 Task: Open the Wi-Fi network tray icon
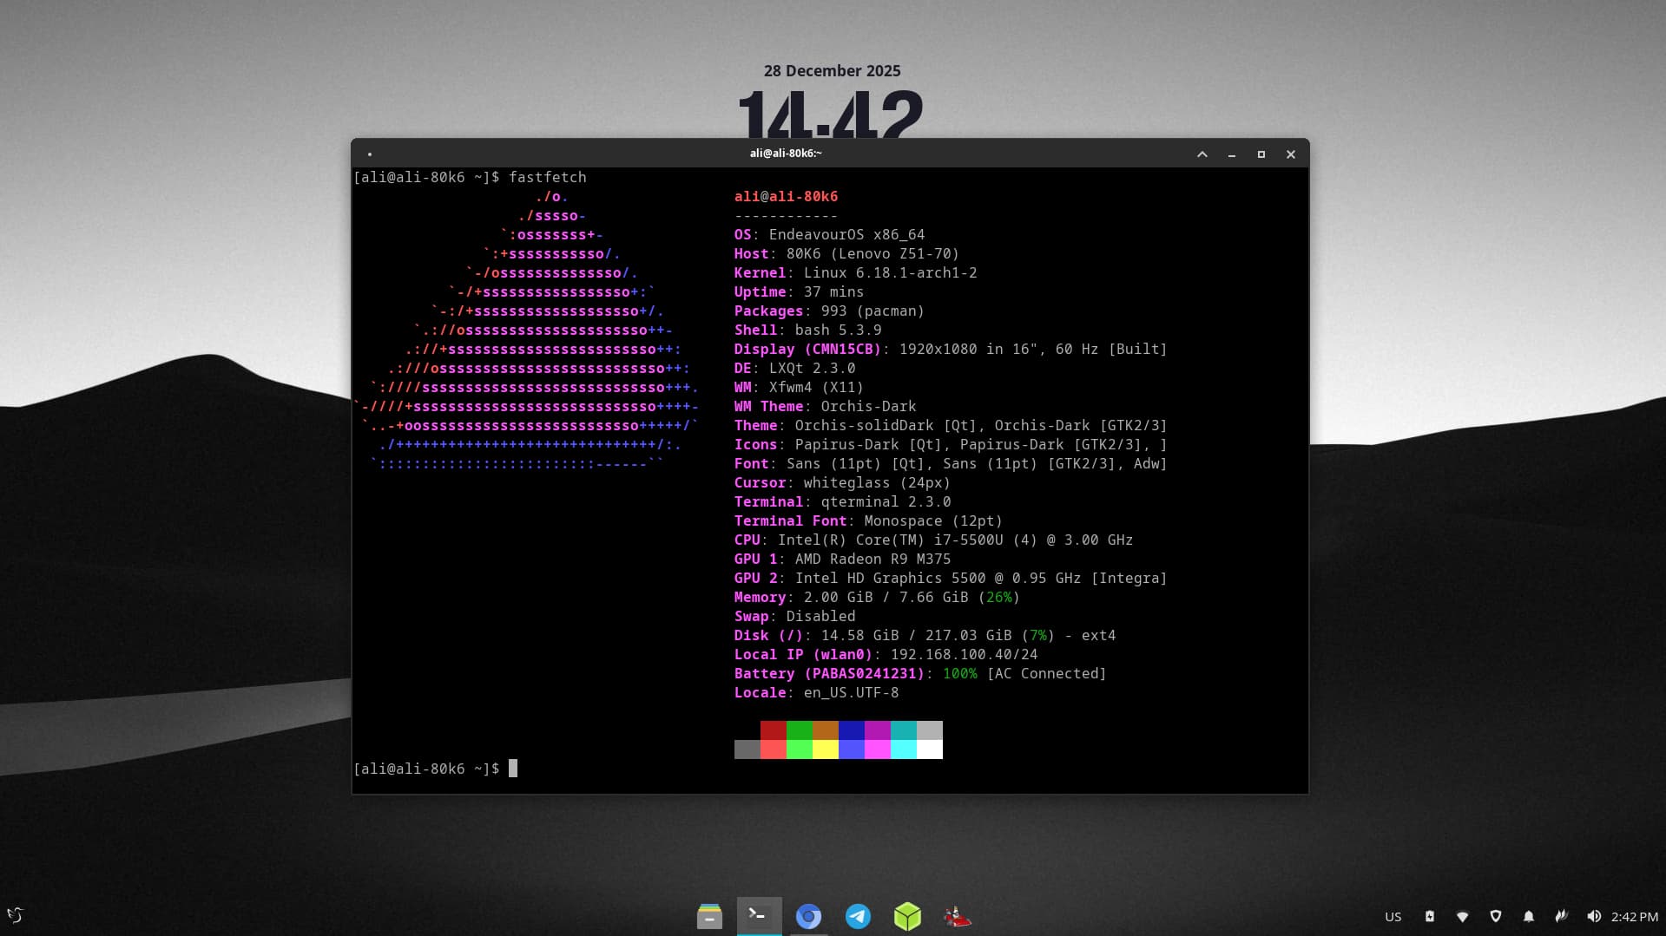[x=1463, y=916]
